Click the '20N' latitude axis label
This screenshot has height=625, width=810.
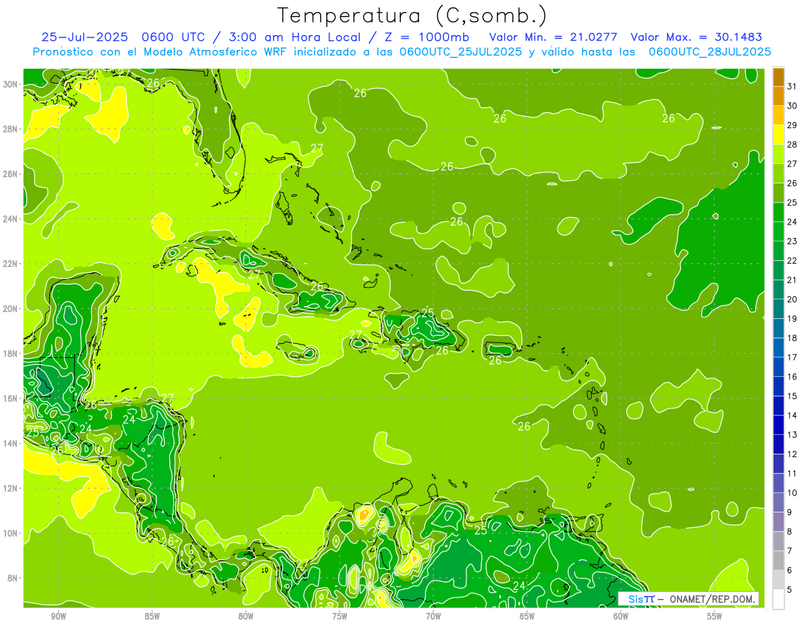11,309
